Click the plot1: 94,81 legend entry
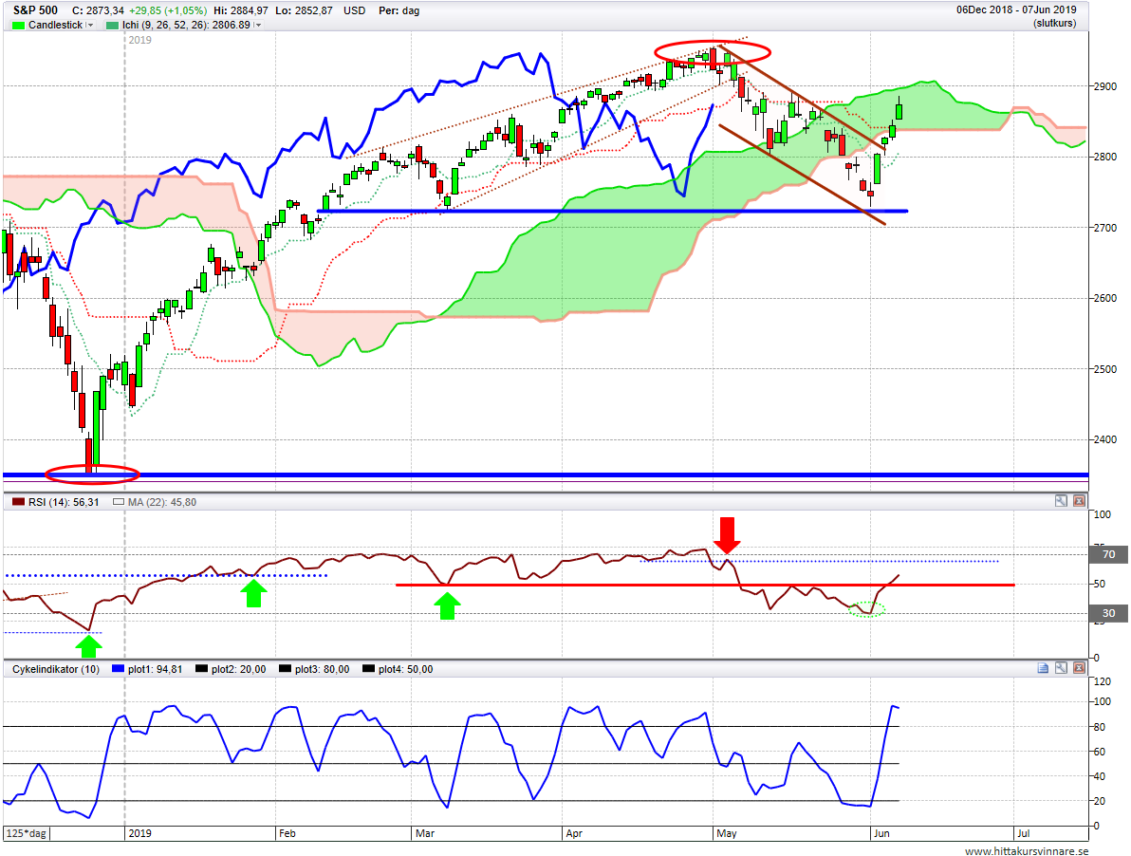1131x856 pixels. coord(155,669)
